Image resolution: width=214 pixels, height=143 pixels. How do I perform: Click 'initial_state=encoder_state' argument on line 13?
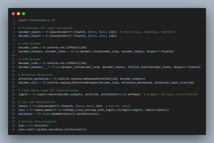149,67
